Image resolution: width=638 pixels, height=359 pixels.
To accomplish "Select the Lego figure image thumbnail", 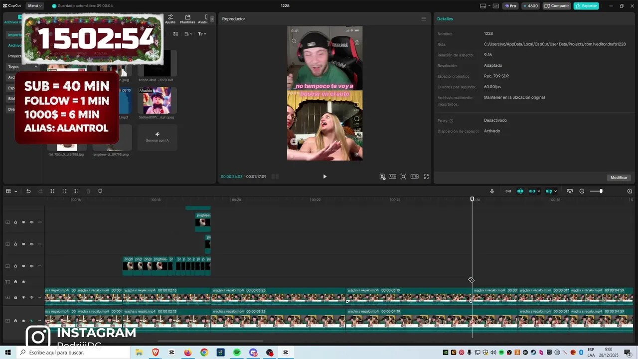I will click(x=157, y=101).
